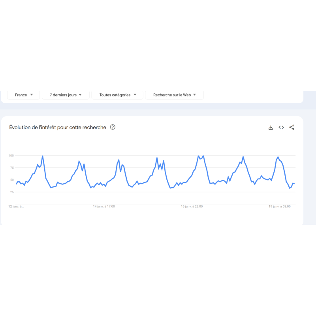Click the 16 janv. à 22:00 axis label

(x=192, y=206)
